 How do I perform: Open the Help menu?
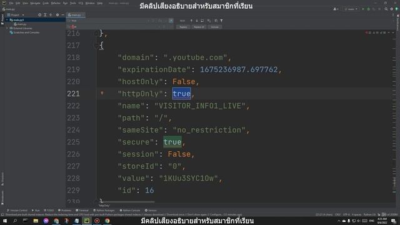[100, 3]
